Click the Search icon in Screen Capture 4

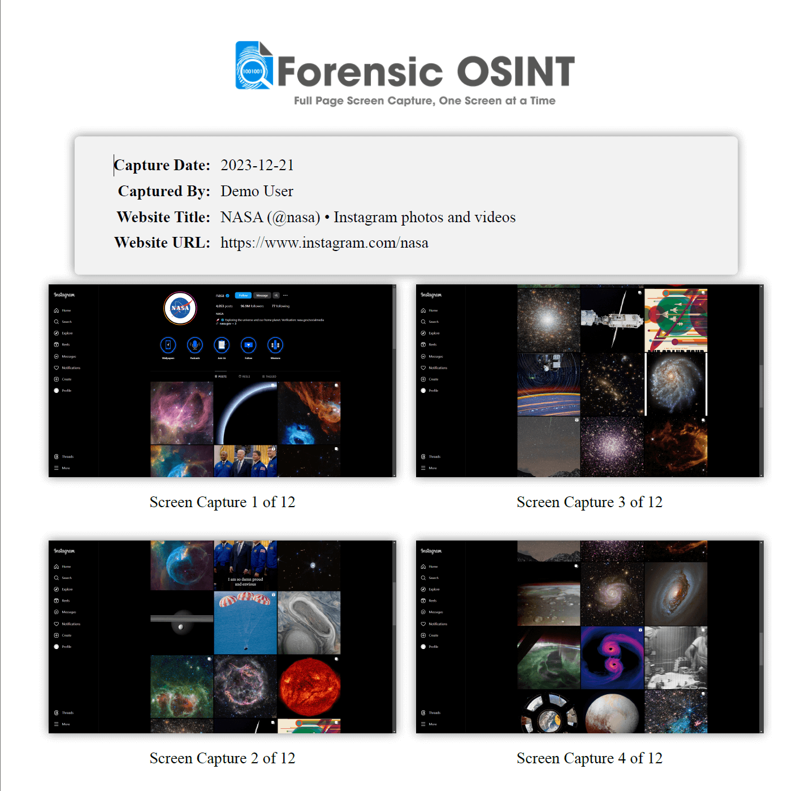(x=423, y=578)
